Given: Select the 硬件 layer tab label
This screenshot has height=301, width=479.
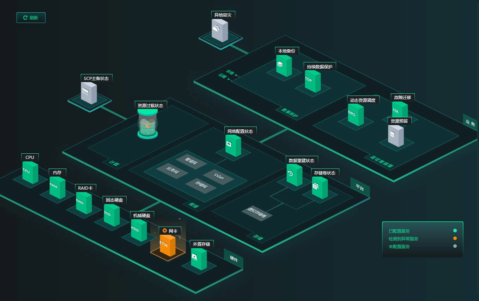Looking at the screenshot, I should 234,259.
